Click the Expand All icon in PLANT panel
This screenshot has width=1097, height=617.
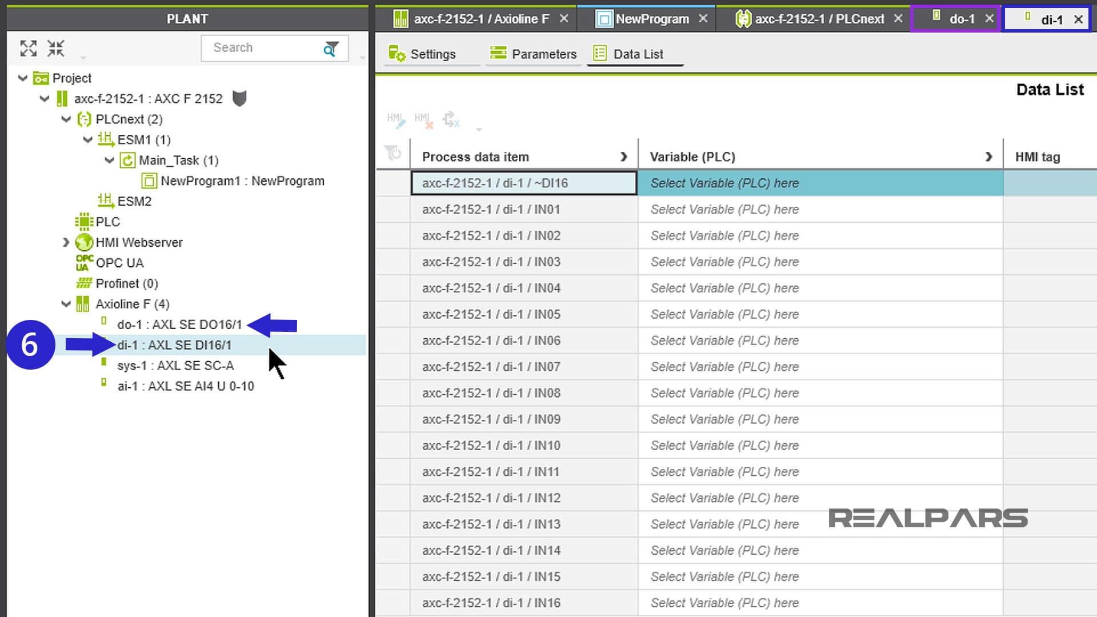click(x=28, y=49)
